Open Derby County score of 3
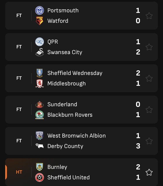The width and height of the screenshot is (163, 186). (138, 146)
